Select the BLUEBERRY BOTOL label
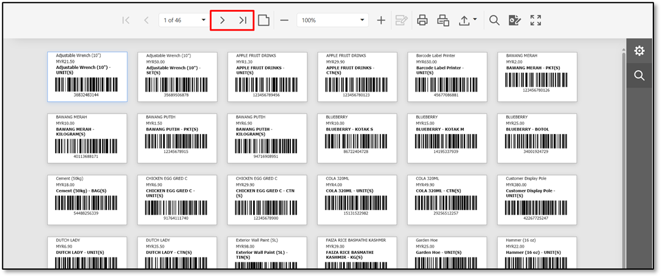 click(x=537, y=138)
